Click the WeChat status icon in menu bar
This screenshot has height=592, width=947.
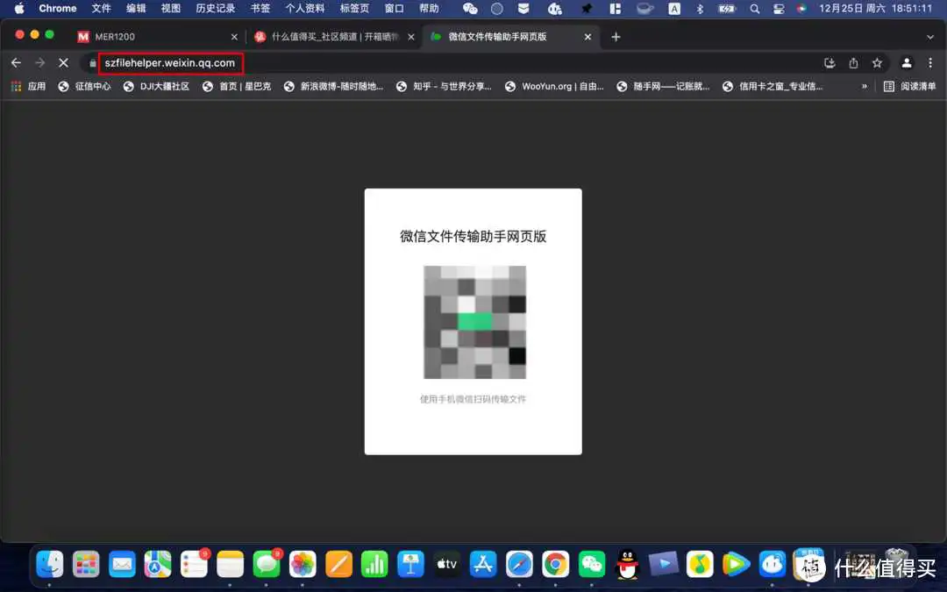pos(470,9)
